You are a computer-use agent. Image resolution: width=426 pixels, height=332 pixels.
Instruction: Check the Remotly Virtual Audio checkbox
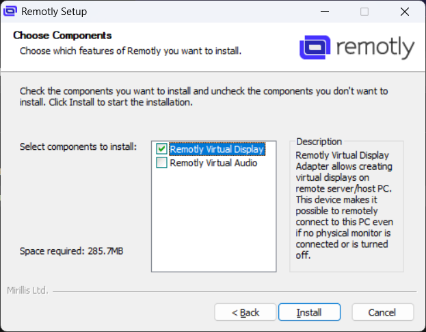(161, 163)
